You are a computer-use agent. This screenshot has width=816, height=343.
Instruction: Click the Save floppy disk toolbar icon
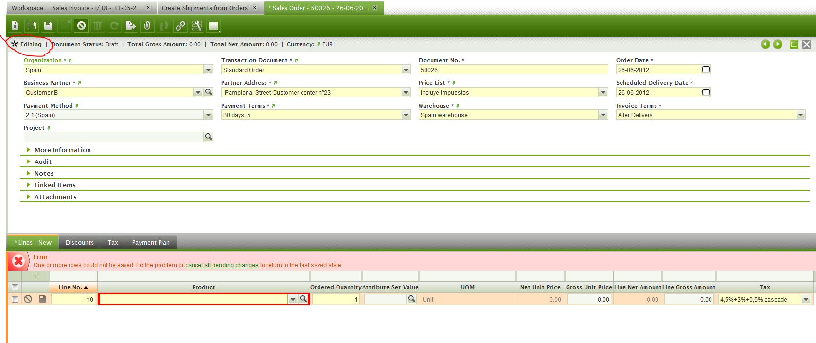48,26
